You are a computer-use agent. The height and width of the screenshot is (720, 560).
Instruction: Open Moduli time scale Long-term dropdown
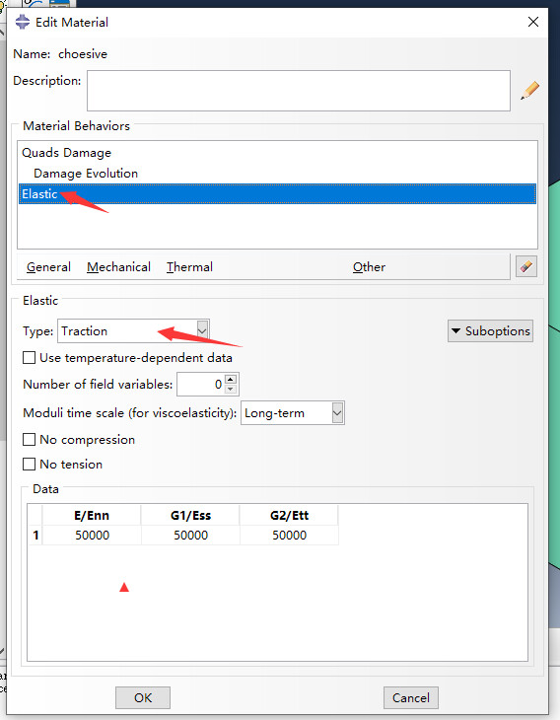coord(293,413)
